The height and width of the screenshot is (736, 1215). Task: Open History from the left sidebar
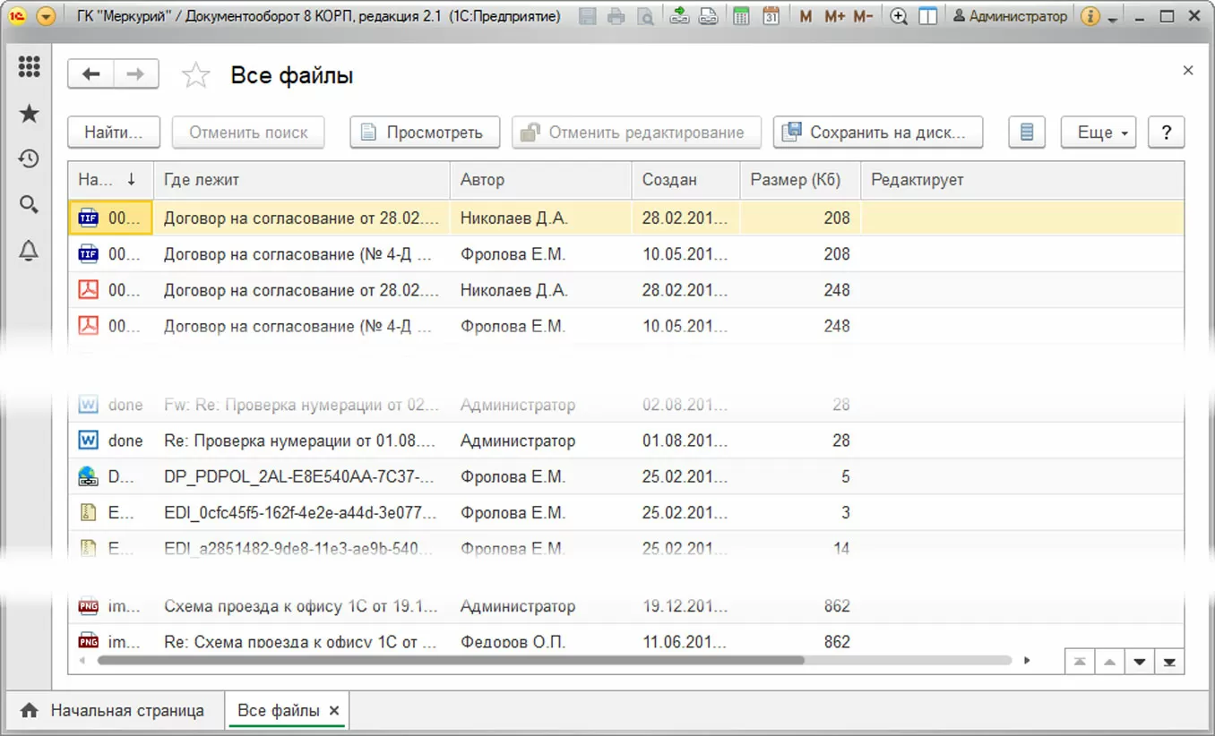[30, 158]
